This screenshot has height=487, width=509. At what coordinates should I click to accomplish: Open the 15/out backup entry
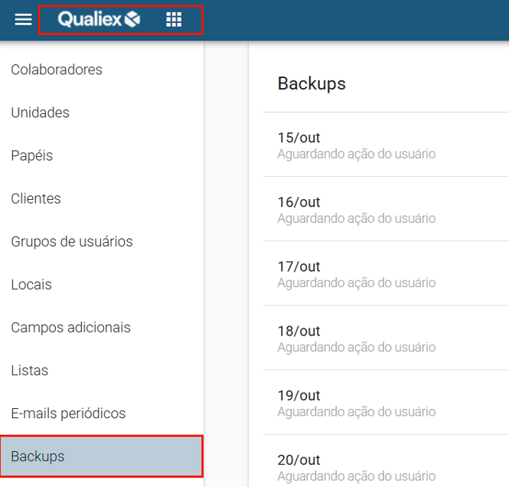(x=383, y=145)
